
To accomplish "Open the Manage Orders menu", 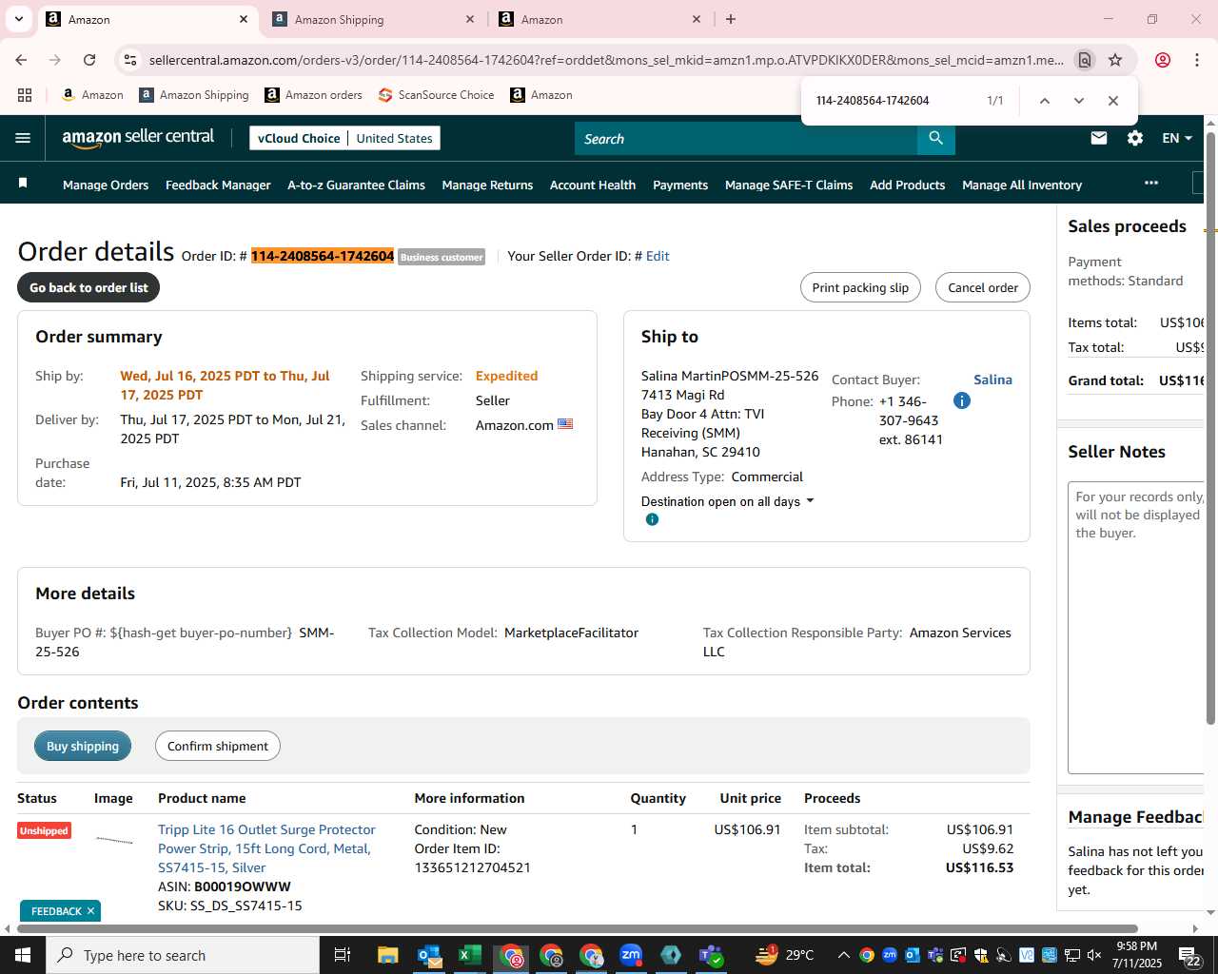I will pyautogui.click(x=106, y=185).
